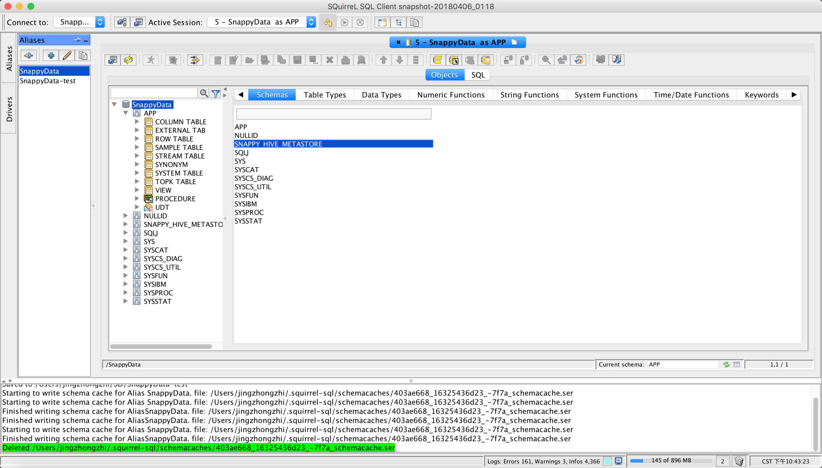822x468 pixels.
Task: Click the magnifier find icon in session toolbar
Action: [x=546, y=60]
